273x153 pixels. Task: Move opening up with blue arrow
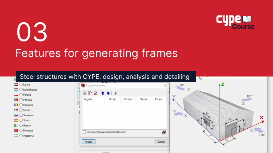(103, 93)
